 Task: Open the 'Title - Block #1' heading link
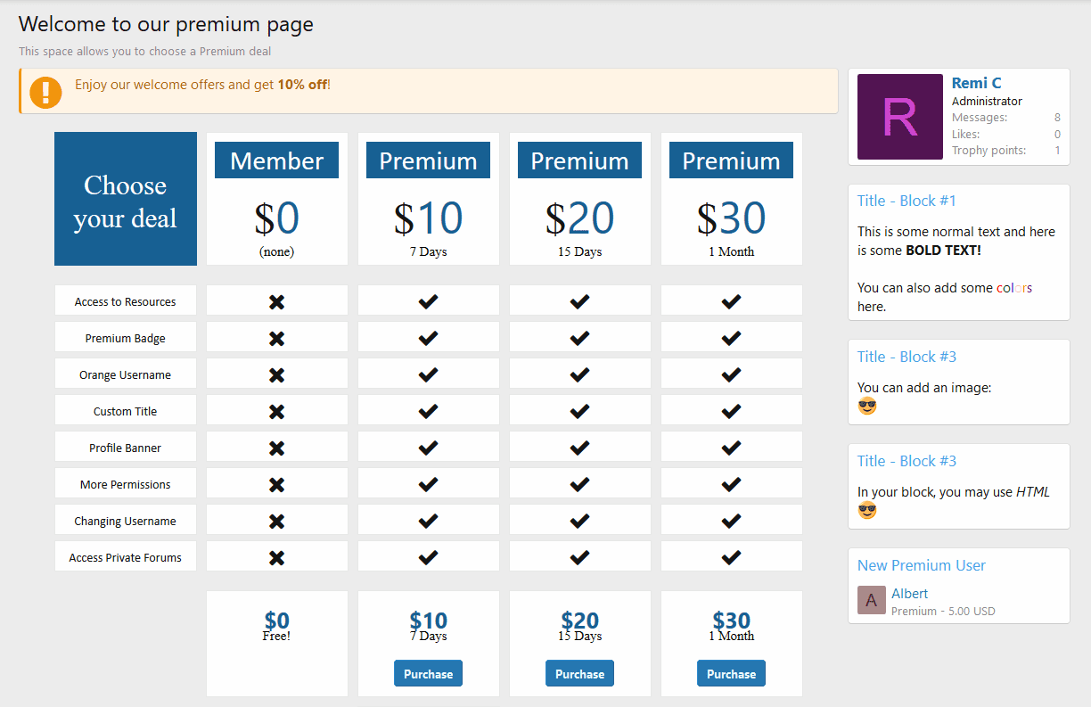(x=906, y=201)
